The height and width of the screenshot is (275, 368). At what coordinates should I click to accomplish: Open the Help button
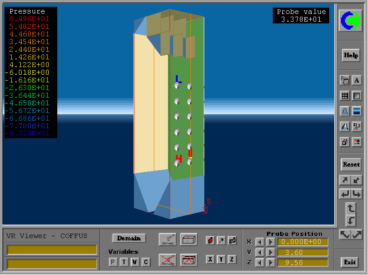click(350, 55)
